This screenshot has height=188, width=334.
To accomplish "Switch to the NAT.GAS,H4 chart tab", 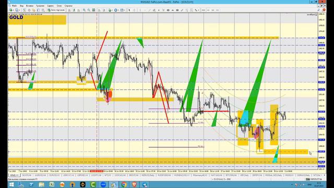I will pos(217,175).
